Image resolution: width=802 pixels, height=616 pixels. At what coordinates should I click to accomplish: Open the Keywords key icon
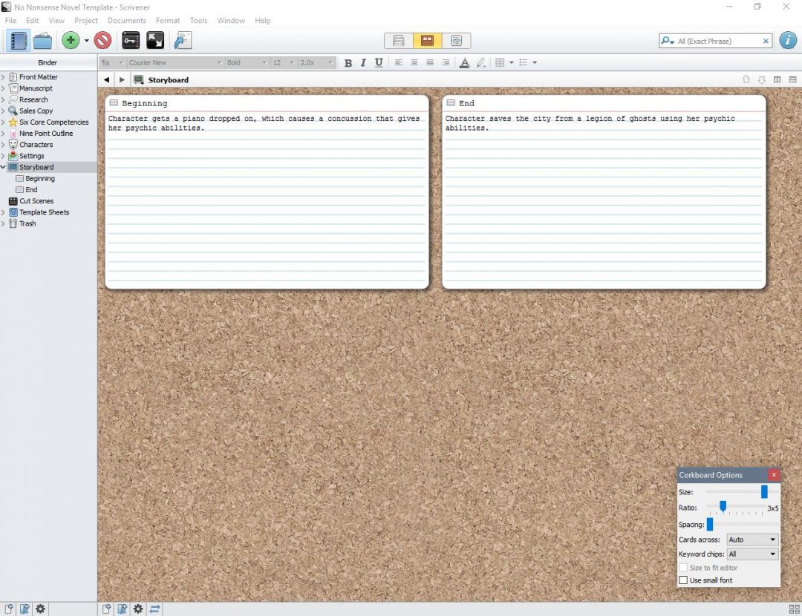click(x=131, y=40)
